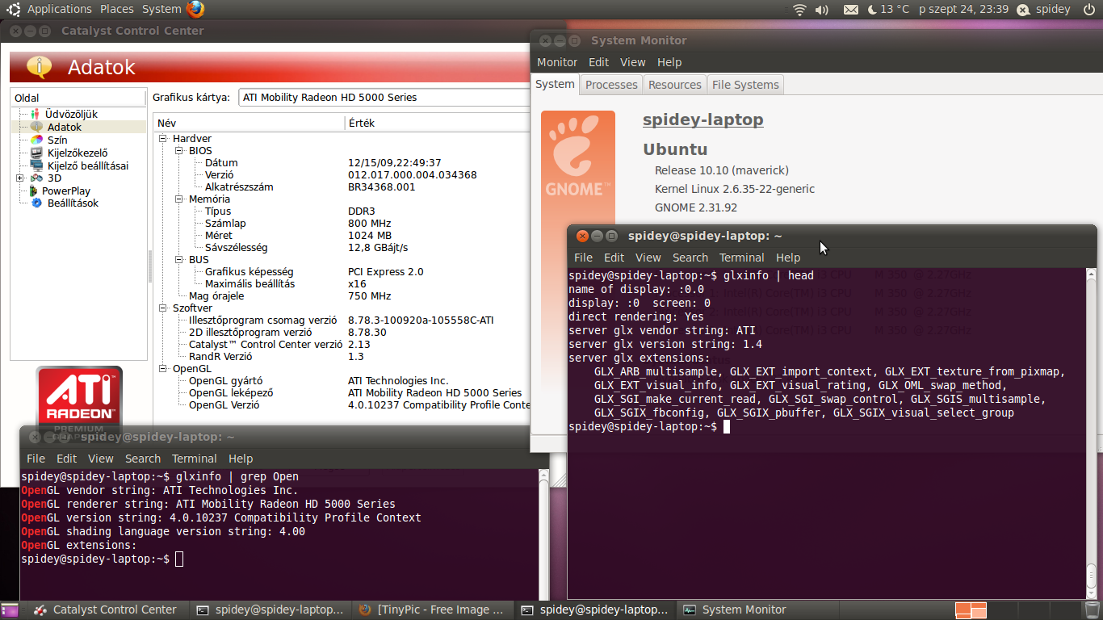The image size is (1103, 620).
Task: Launch Firefox from the top panel
Action: pyautogui.click(x=195, y=9)
